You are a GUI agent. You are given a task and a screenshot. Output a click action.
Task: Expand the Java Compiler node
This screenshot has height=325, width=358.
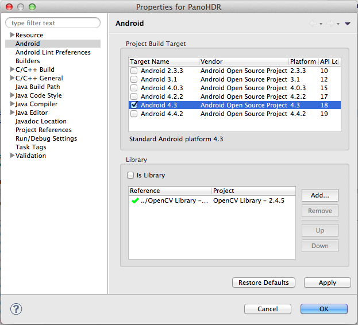pyautogui.click(x=12, y=104)
